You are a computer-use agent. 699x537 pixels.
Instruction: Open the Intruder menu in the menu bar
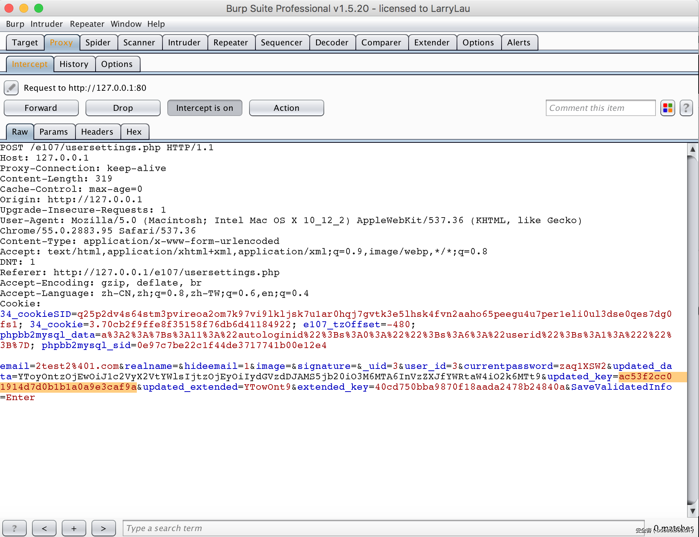point(46,24)
